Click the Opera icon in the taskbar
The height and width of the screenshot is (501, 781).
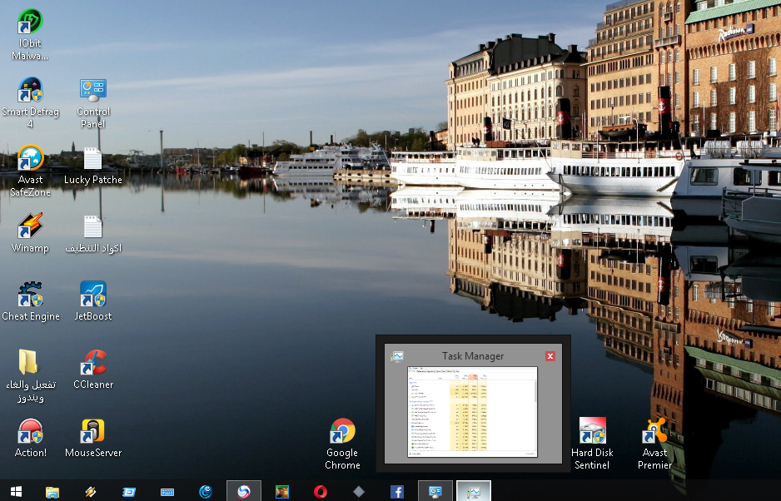click(321, 491)
